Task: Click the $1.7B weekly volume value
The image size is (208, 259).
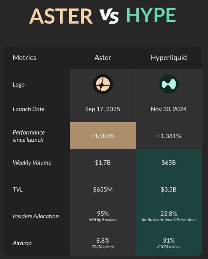Action: point(103,163)
